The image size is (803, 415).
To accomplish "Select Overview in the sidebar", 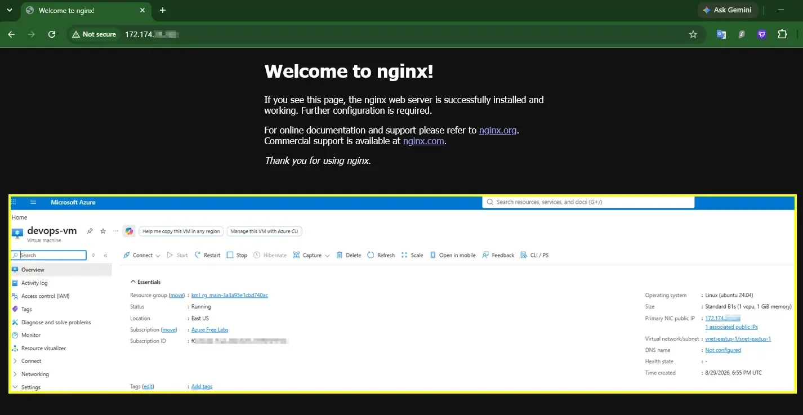I will tap(61, 270).
